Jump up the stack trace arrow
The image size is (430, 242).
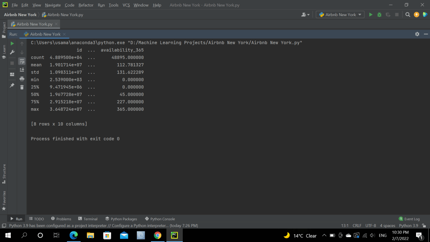point(22,43)
